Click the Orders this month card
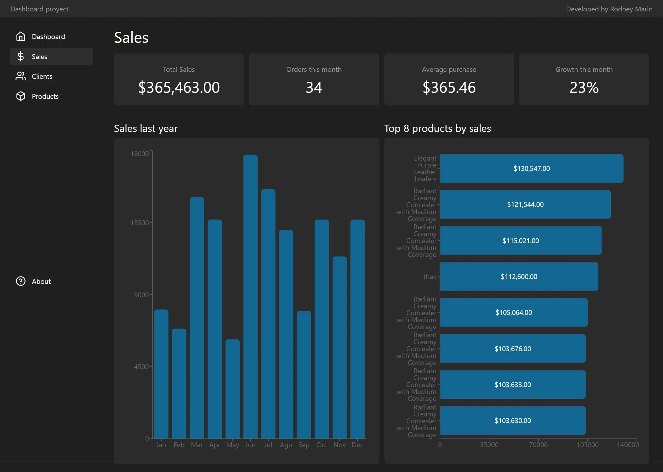This screenshot has width=663, height=472. 314,79
